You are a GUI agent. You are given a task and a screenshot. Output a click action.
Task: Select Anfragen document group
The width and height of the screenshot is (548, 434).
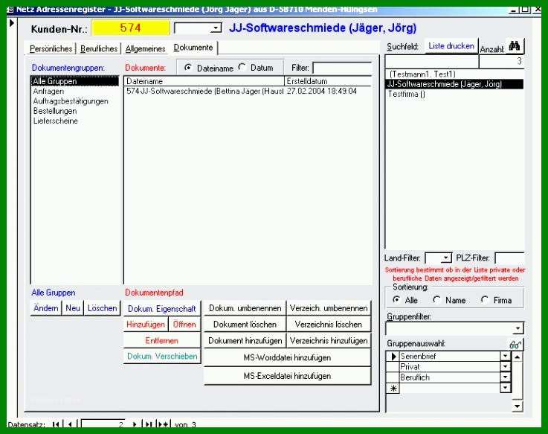[75, 92]
